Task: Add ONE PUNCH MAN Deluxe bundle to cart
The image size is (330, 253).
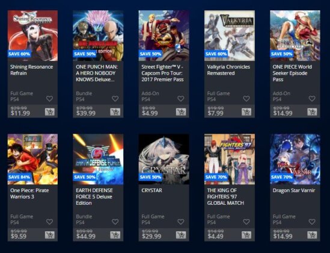Action: coord(115,112)
